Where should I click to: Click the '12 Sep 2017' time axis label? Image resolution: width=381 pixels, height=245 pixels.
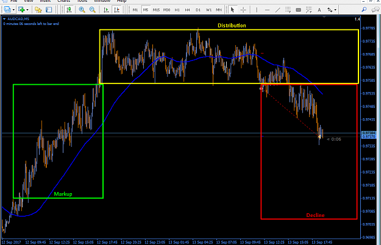(11, 243)
